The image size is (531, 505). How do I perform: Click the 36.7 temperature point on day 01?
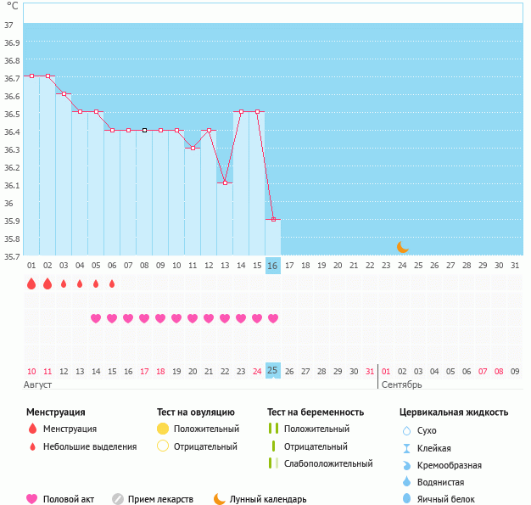tap(31, 76)
